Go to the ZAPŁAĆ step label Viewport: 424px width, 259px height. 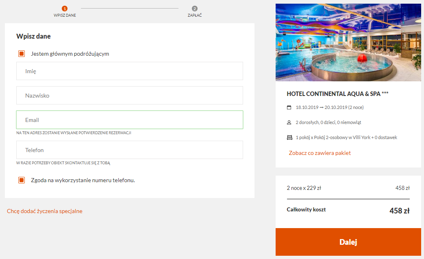pos(195,15)
